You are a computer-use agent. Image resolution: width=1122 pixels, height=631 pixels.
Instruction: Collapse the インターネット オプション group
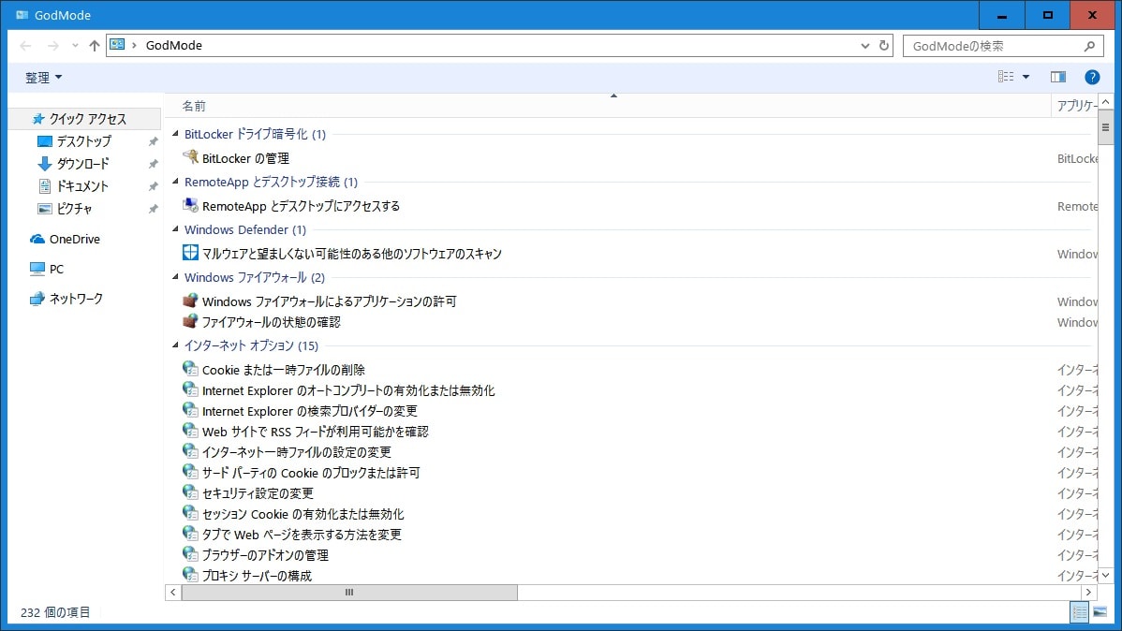pyautogui.click(x=175, y=345)
